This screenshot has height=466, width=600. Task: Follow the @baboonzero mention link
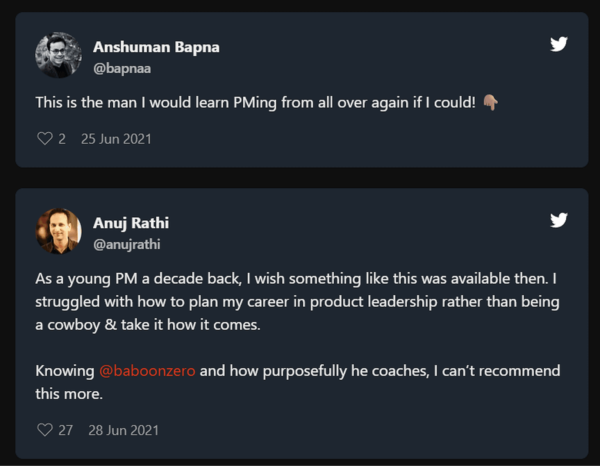(x=147, y=371)
